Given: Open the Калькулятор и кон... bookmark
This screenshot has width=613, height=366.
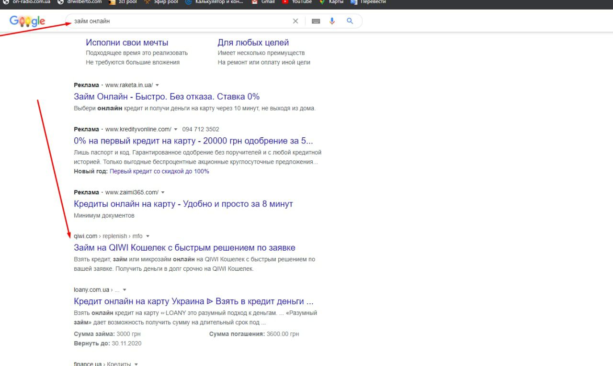Looking at the screenshot, I should click(214, 2).
